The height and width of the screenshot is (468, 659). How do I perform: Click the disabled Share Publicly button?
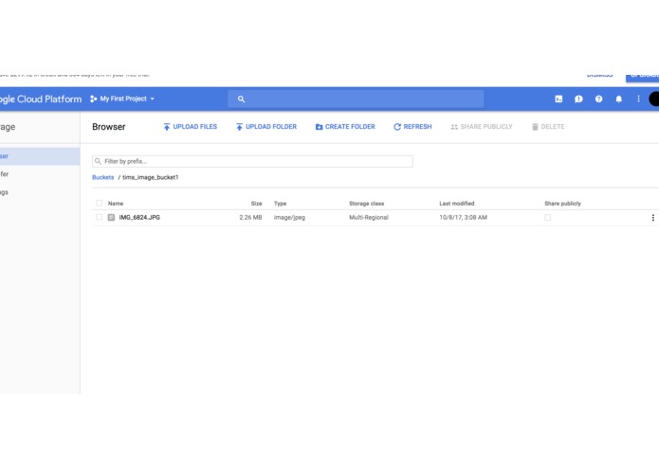482,127
